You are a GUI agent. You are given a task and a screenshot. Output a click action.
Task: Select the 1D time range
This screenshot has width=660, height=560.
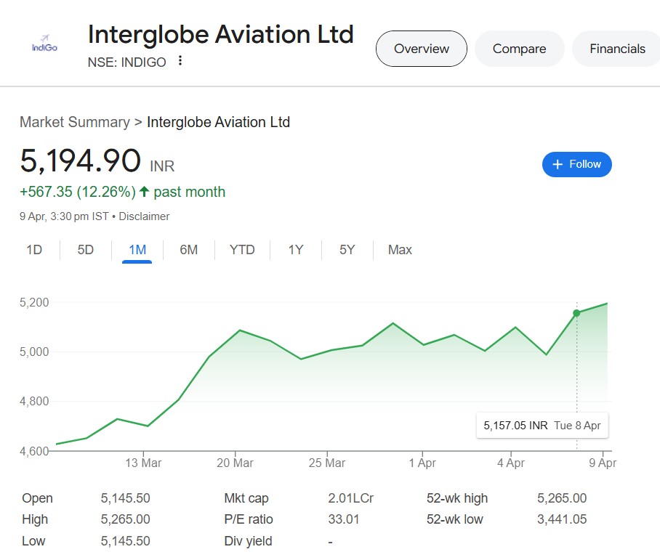[x=34, y=250]
